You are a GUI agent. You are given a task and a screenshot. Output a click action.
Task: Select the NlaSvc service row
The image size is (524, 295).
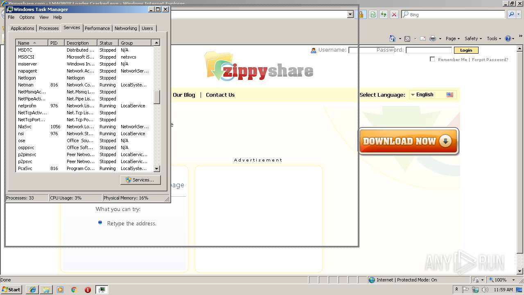pos(84,127)
